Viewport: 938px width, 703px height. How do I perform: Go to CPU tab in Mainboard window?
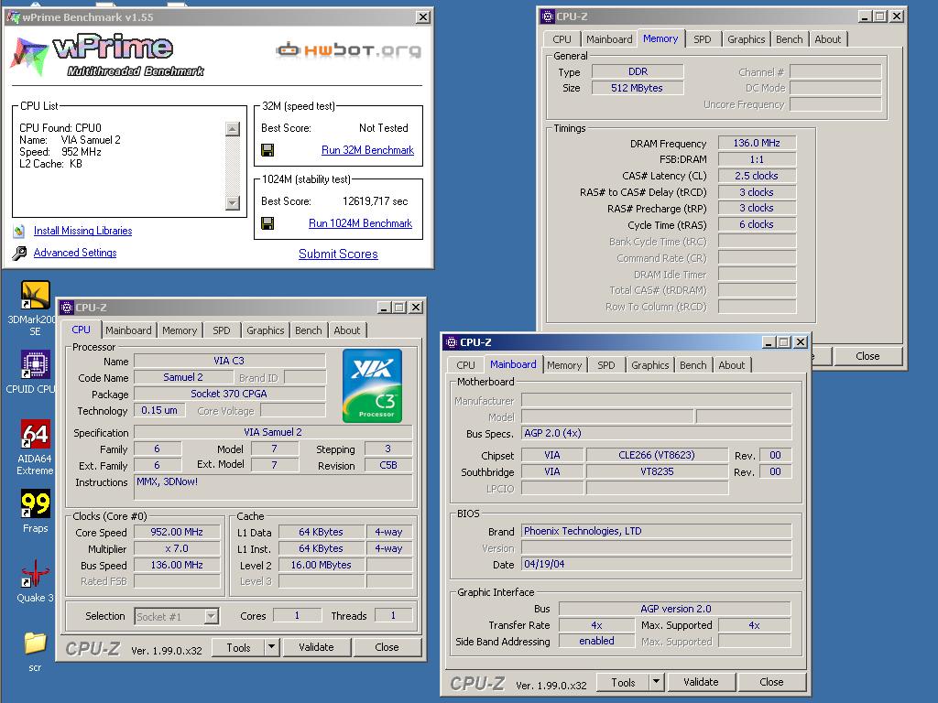(465, 364)
